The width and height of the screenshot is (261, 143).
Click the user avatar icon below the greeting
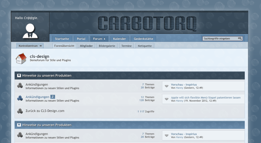(30, 31)
